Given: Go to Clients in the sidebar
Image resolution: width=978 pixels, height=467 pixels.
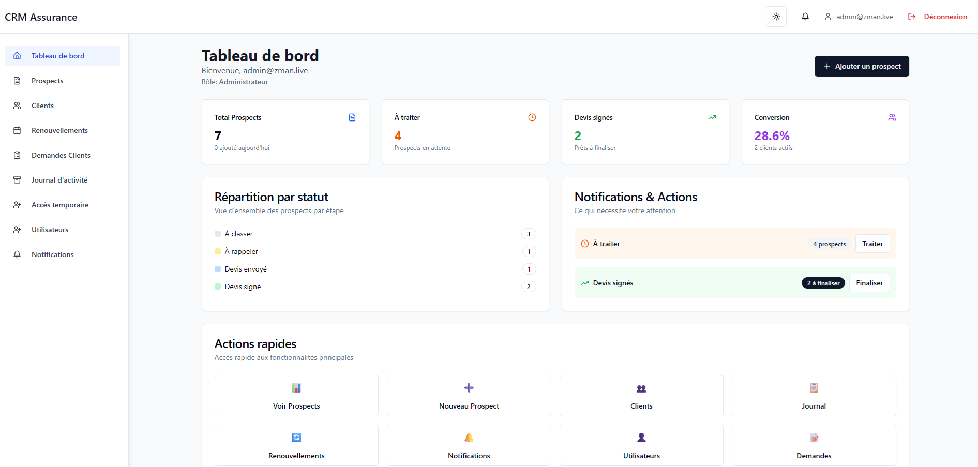Looking at the screenshot, I should (x=42, y=106).
